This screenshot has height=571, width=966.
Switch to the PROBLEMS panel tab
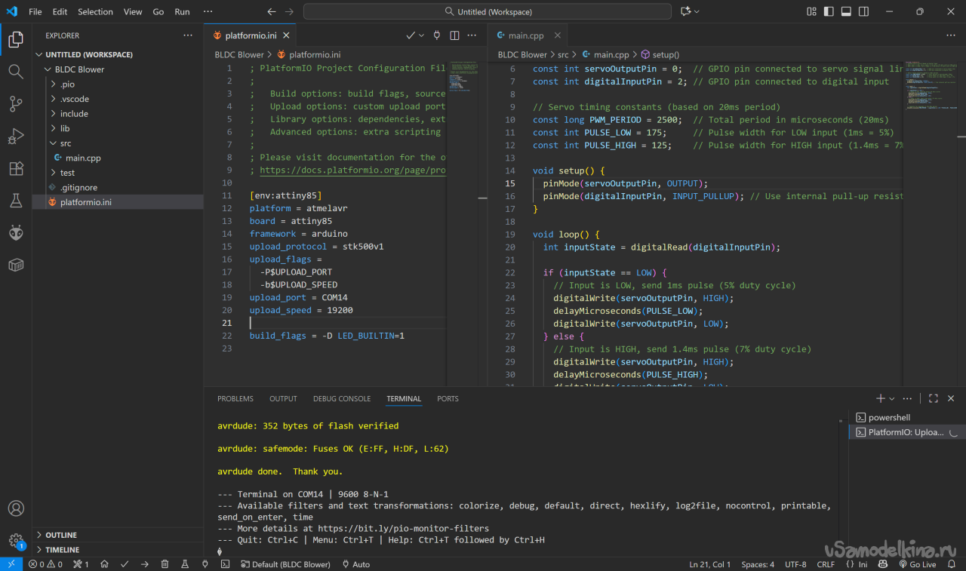tap(235, 399)
